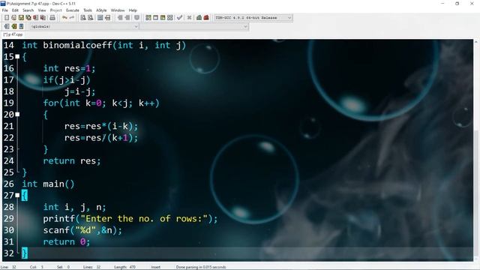The height and width of the screenshot is (270, 480).
Task: Open the Edit menu
Action: [15, 10]
